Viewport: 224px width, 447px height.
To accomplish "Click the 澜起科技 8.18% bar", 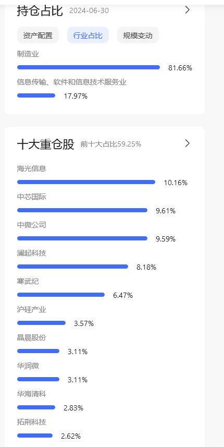I will click(72, 267).
